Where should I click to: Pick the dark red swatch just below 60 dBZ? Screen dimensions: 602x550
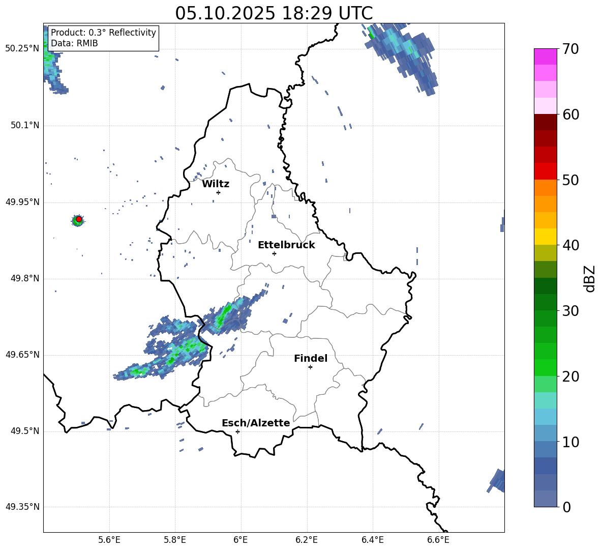click(545, 122)
